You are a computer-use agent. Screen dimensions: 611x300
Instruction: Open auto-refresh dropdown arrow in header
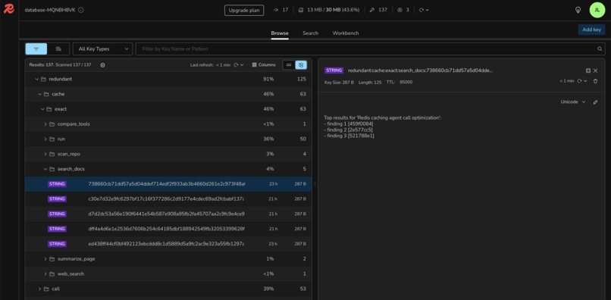click(x=428, y=10)
